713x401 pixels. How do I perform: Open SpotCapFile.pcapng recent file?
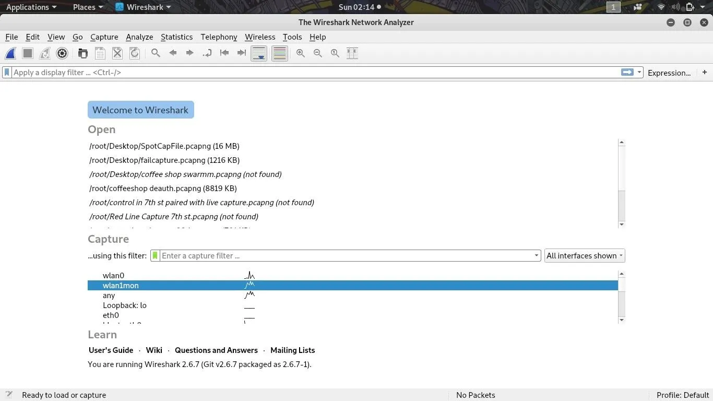(164, 146)
